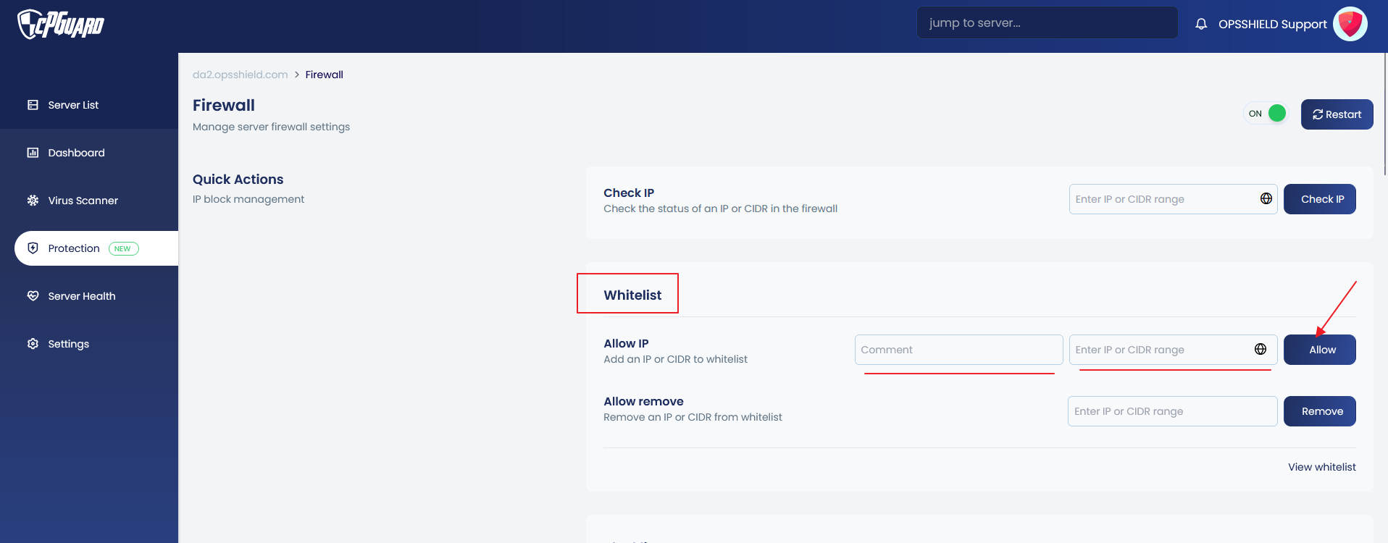
Task: Click the Server Health heart icon
Action: pos(33,296)
